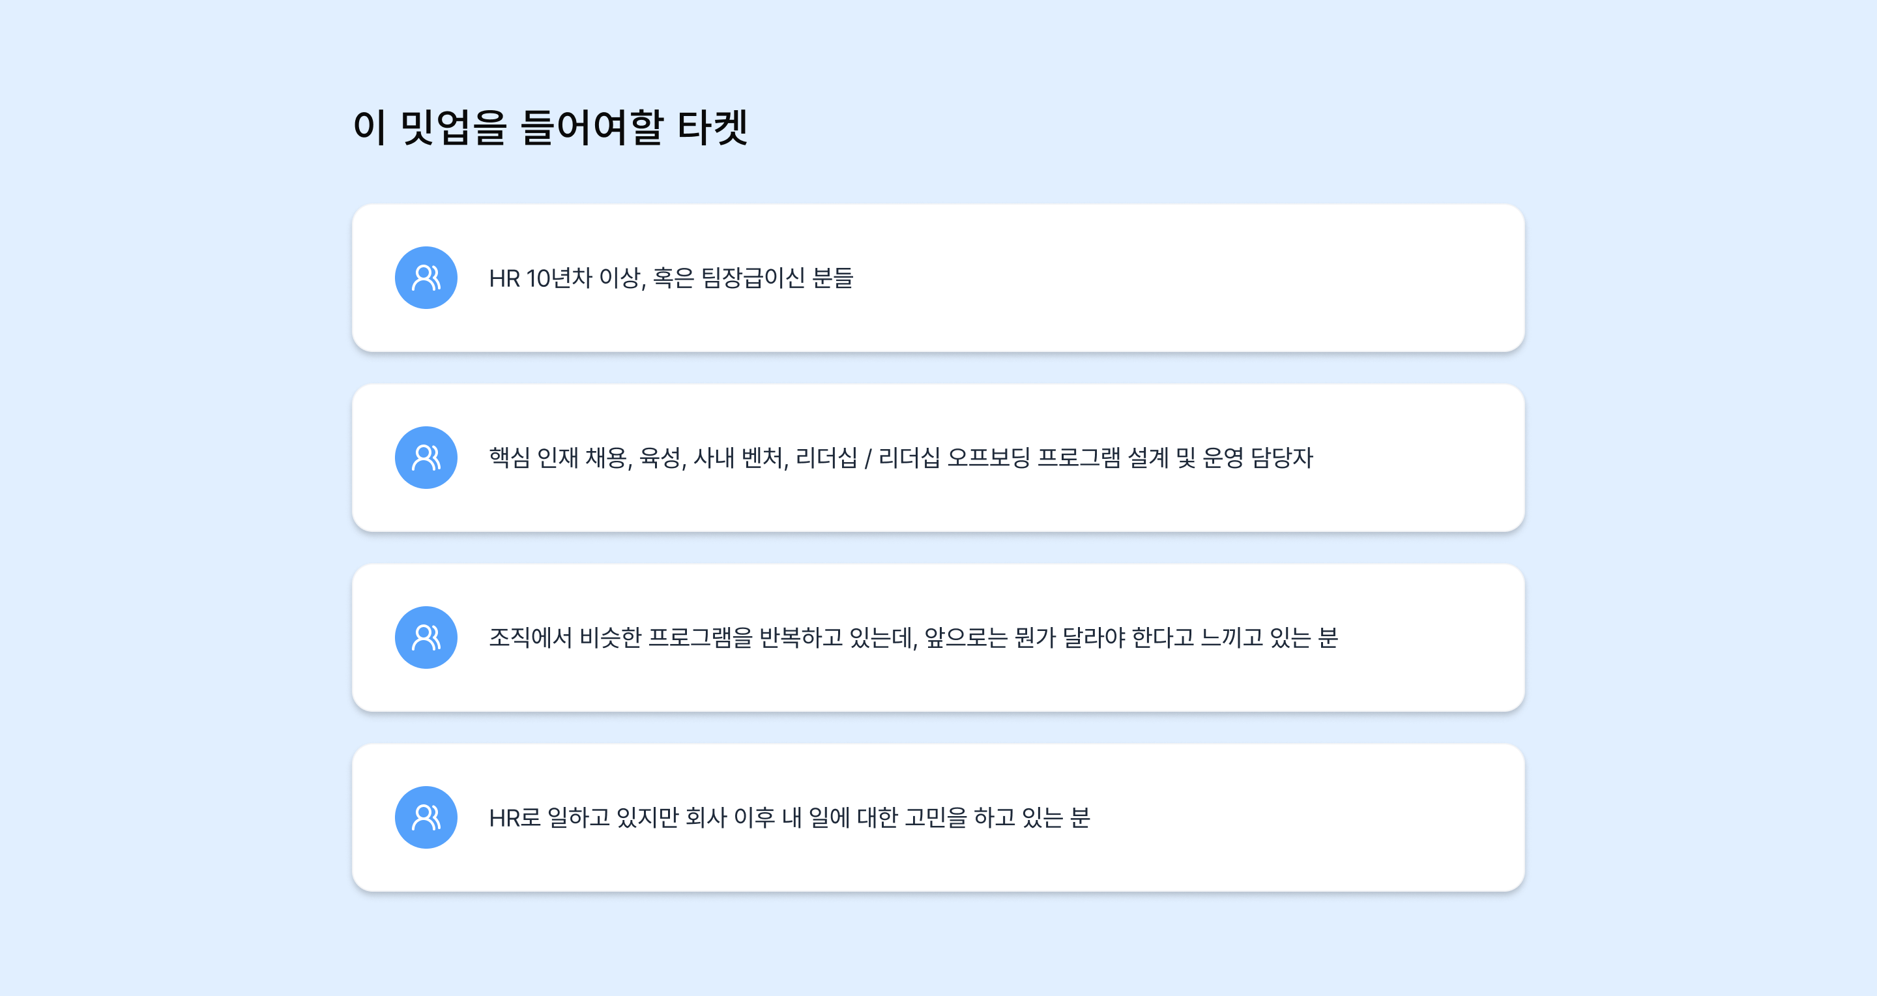Click the phrase 팀장급이신 분들

777,278
